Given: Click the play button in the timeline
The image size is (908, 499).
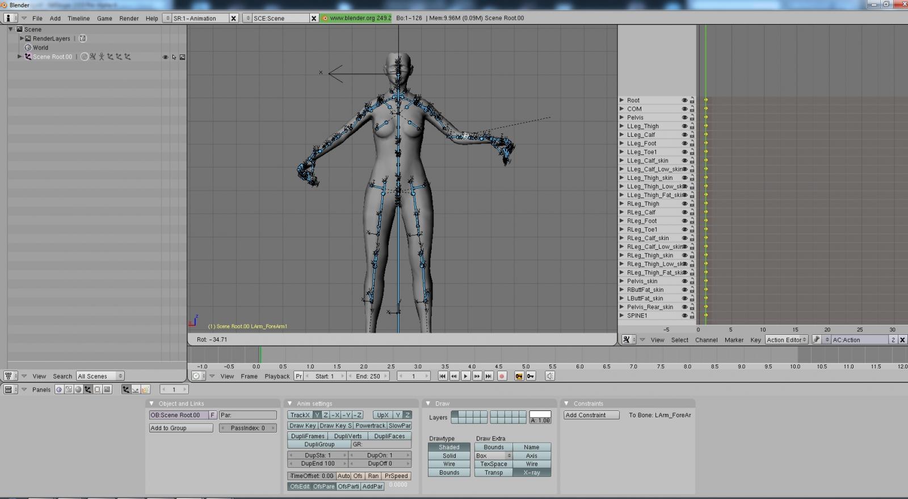Looking at the screenshot, I should [x=465, y=376].
